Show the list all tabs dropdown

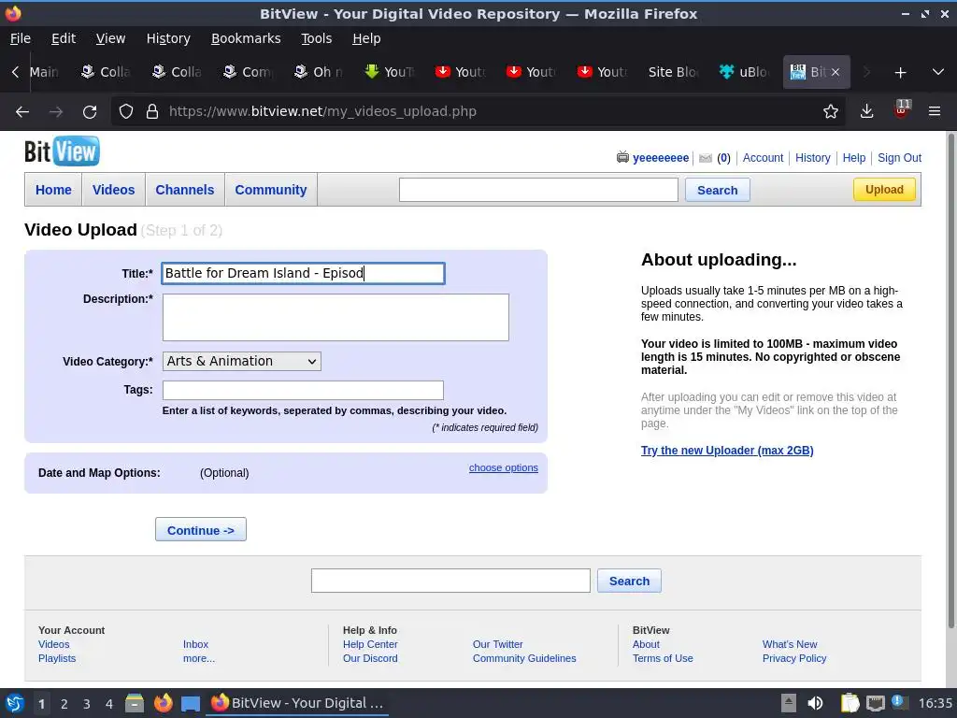938,72
